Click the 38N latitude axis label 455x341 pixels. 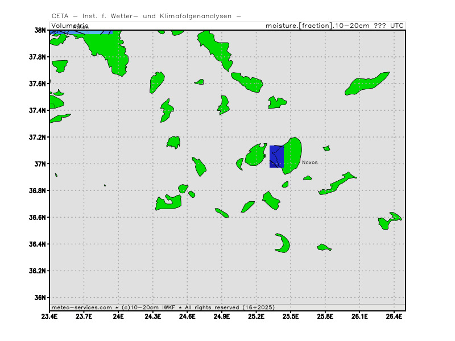tap(40, 30)
